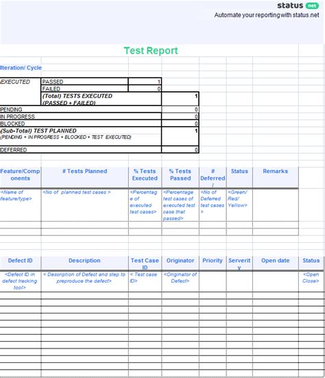Click the PENDING value cell

[180, 109]
